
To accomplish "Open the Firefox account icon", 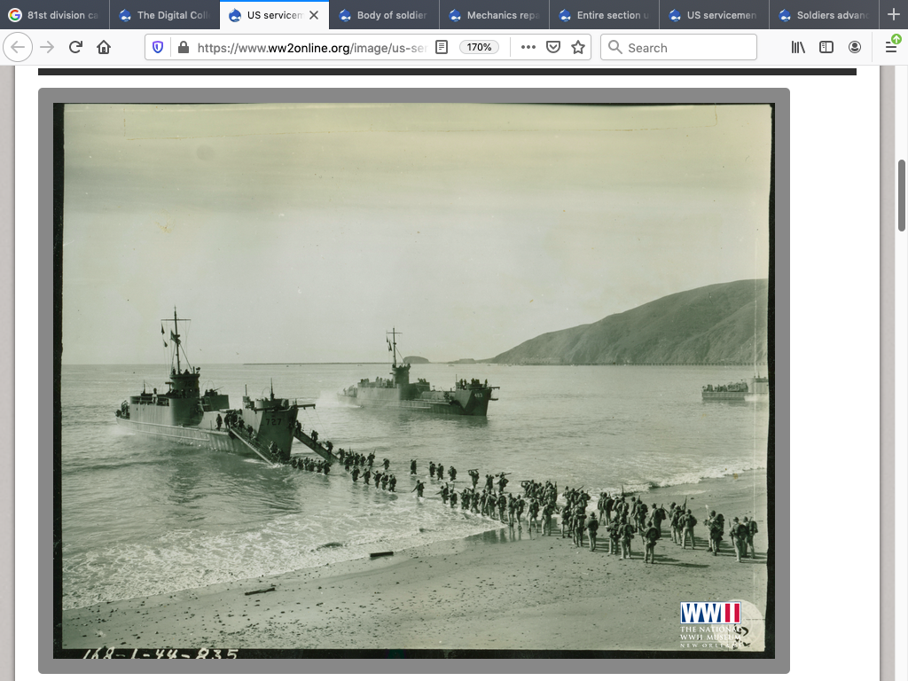I will tap(855, 47).
